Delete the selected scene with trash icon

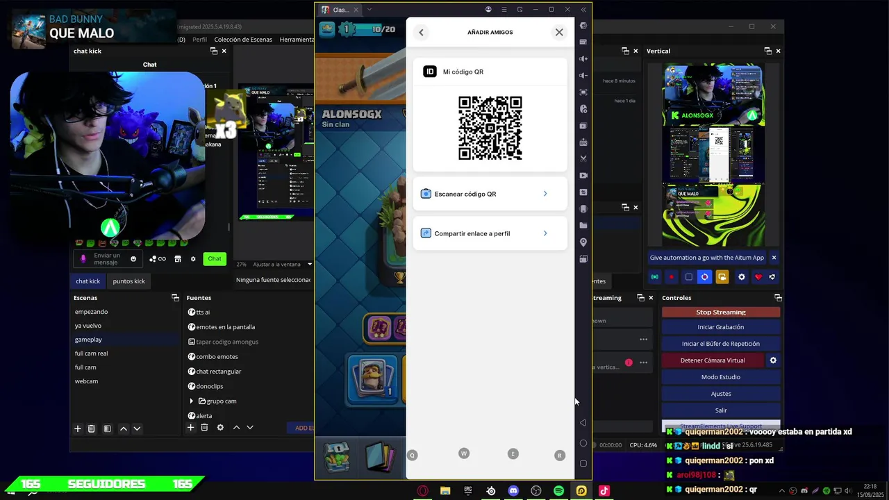pyautogui.click(x=91, y=428)
